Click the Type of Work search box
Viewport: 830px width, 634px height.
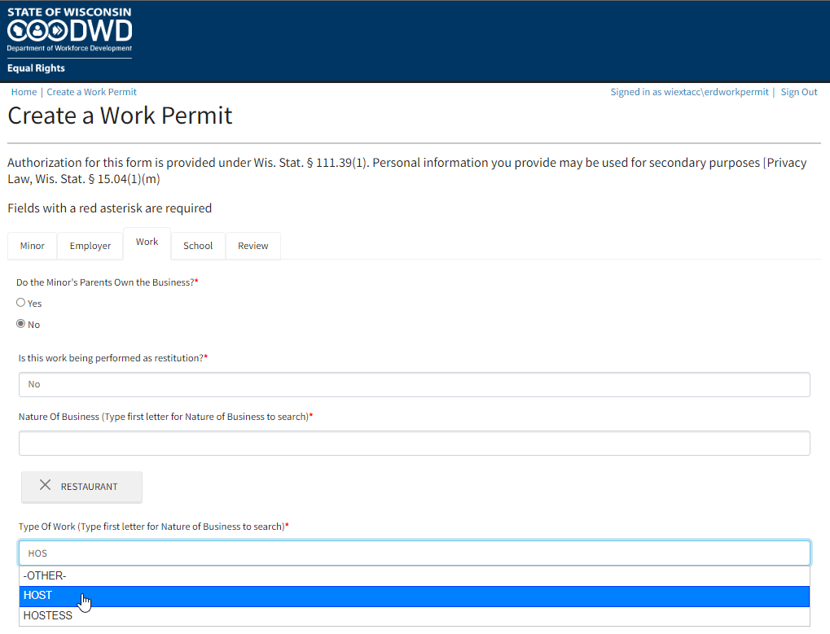(415, 553)
